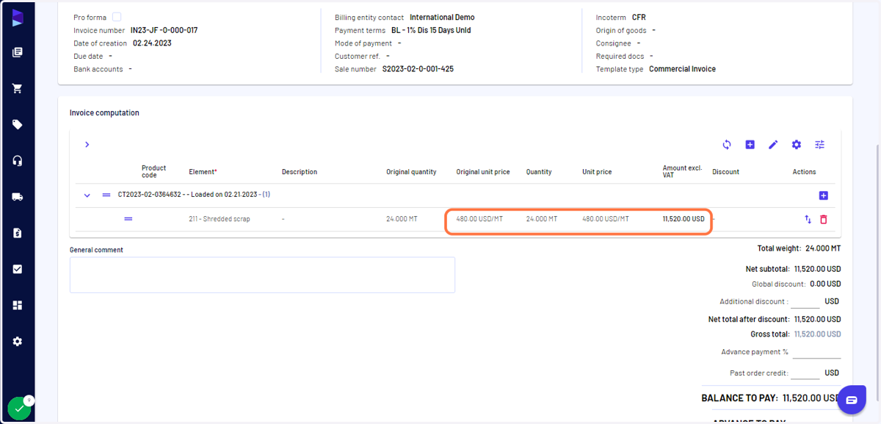Click the General comment text box
Image resolution: width=881 pixels, height=424 pixels.
pyautogui.click(x=262, y=275)
